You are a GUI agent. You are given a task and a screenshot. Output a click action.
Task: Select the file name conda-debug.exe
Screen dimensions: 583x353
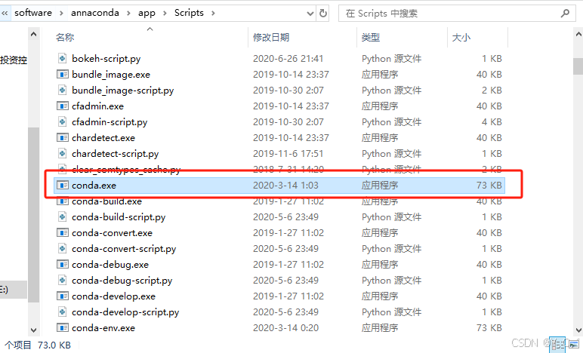[110, 265]
